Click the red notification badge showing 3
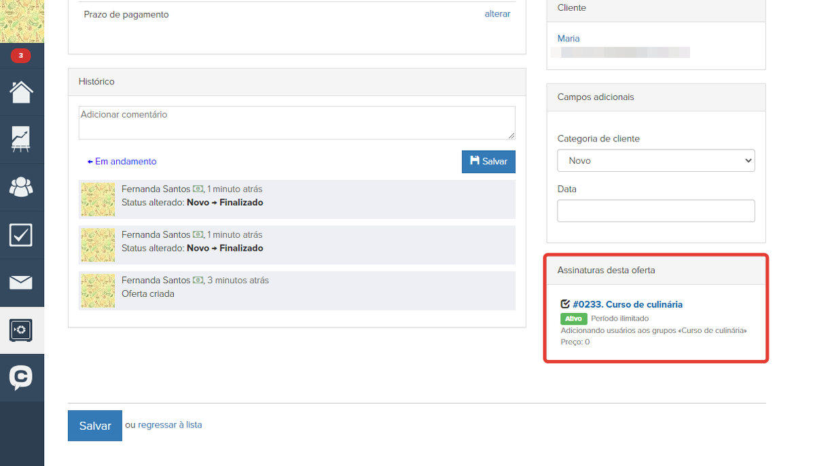815x466 pixels. pos(20,56)
